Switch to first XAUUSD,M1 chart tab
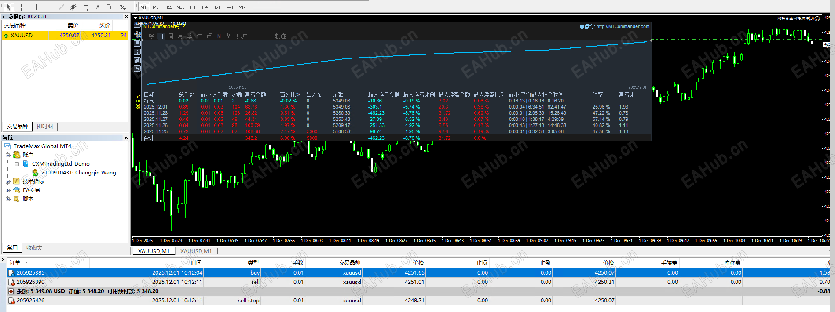Image resolution: width=835 pixels, height=312 pixels. [154, 251]
